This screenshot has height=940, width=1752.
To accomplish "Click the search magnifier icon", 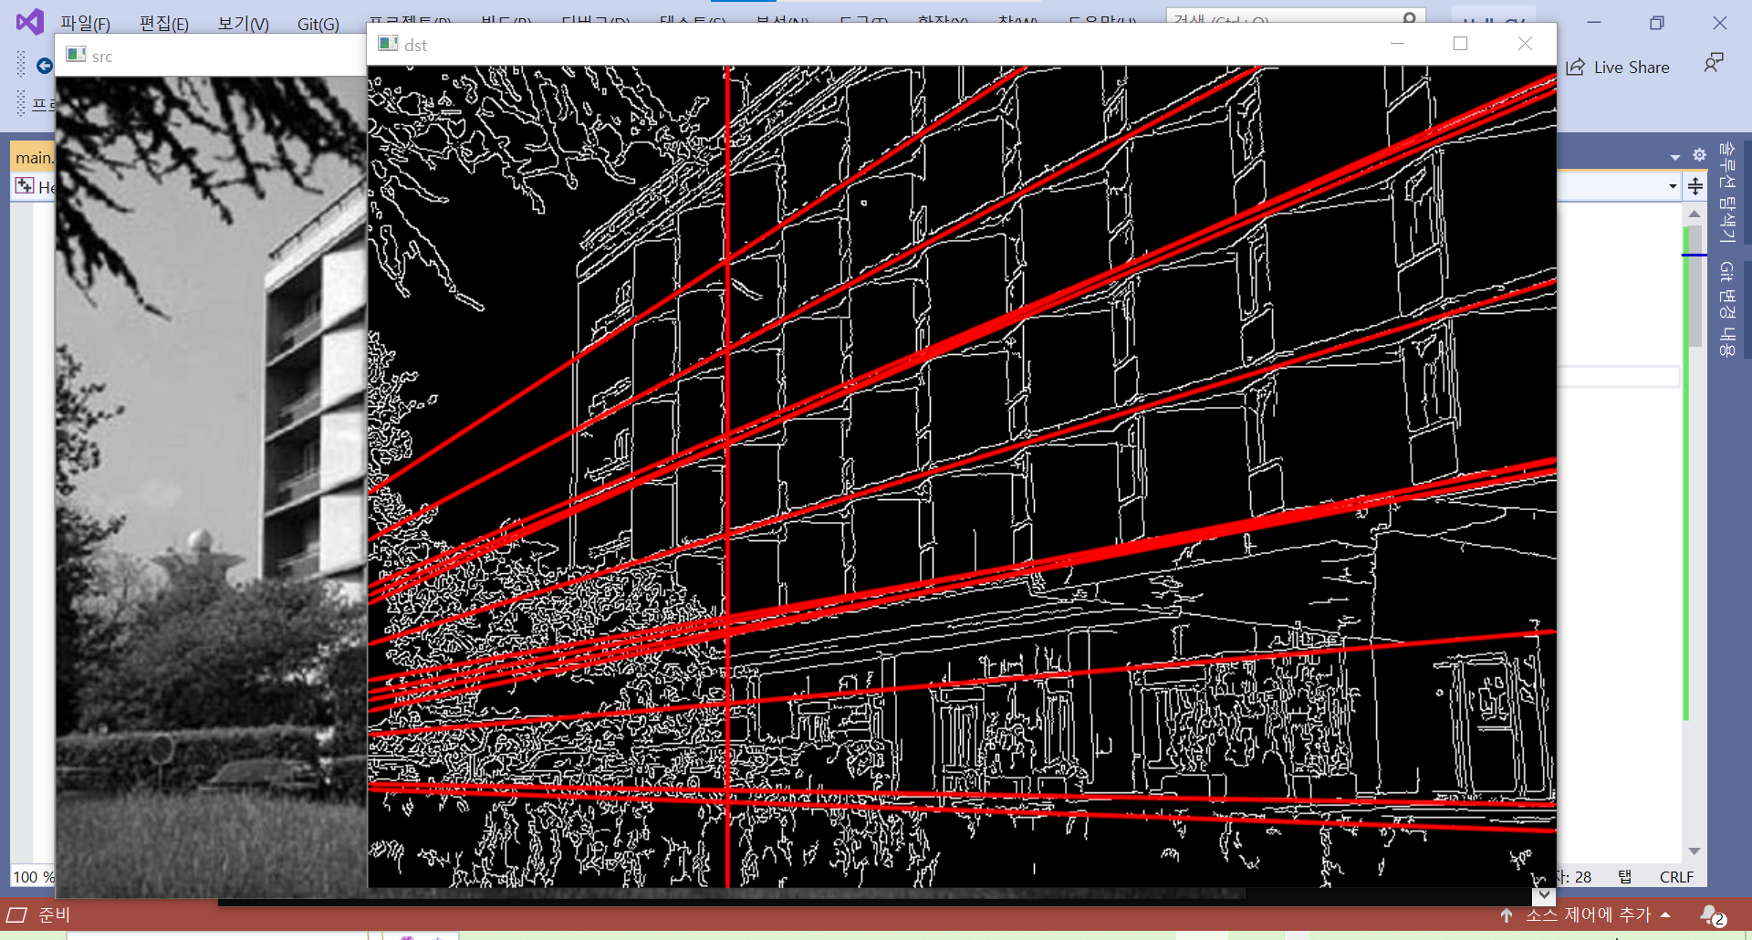I will (x=1409, y=19).
